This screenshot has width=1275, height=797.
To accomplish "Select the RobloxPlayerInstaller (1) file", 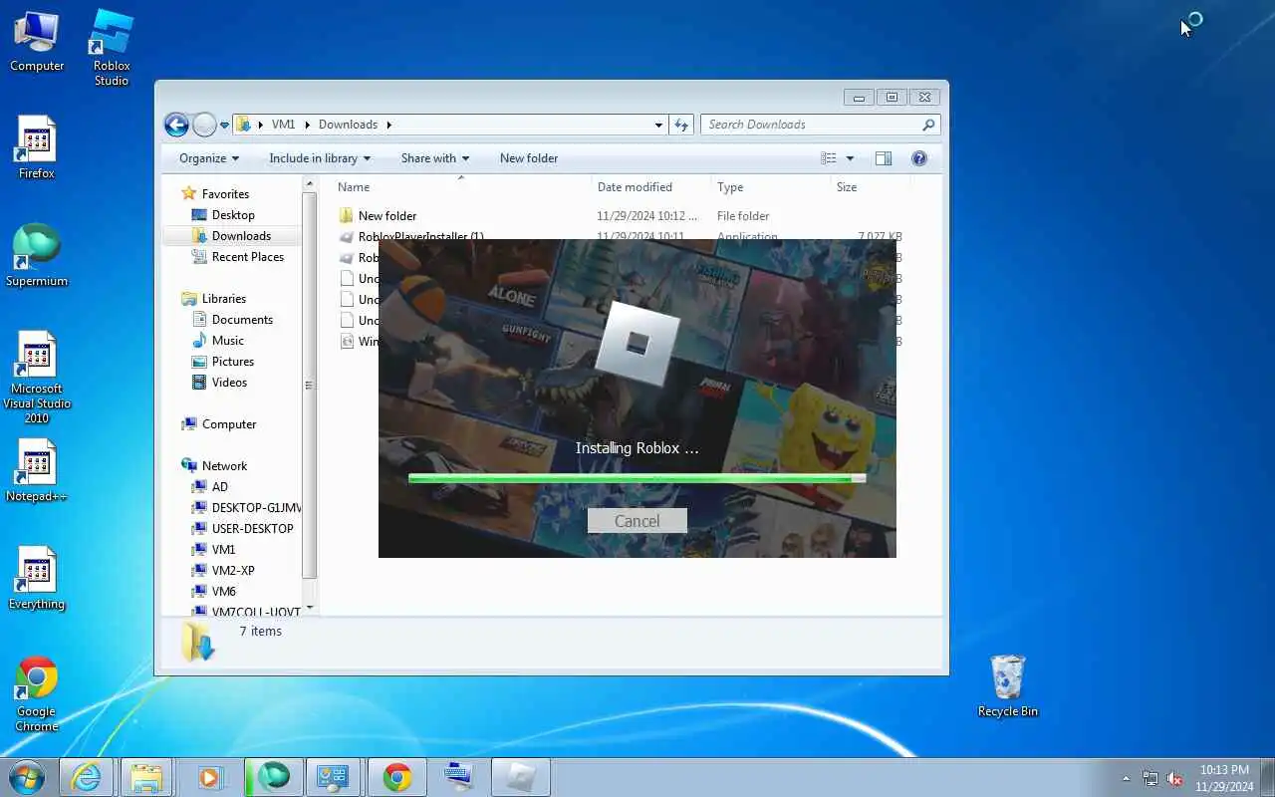I will [x=420, y=237].
